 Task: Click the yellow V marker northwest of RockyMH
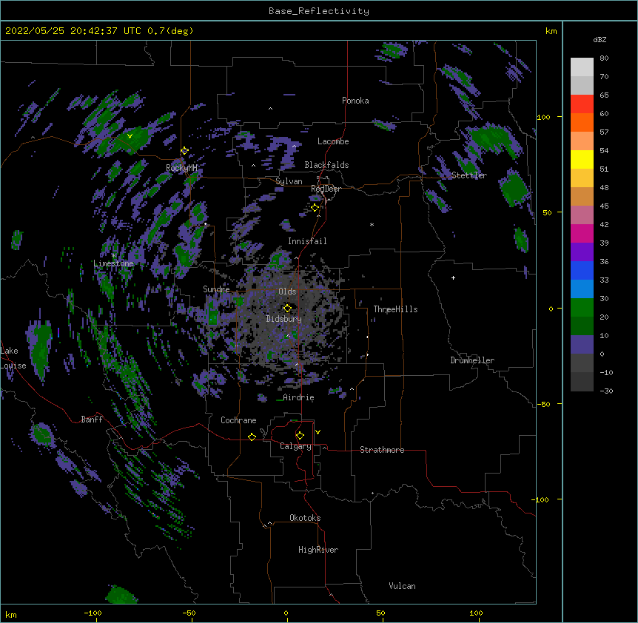pos(130,136)
